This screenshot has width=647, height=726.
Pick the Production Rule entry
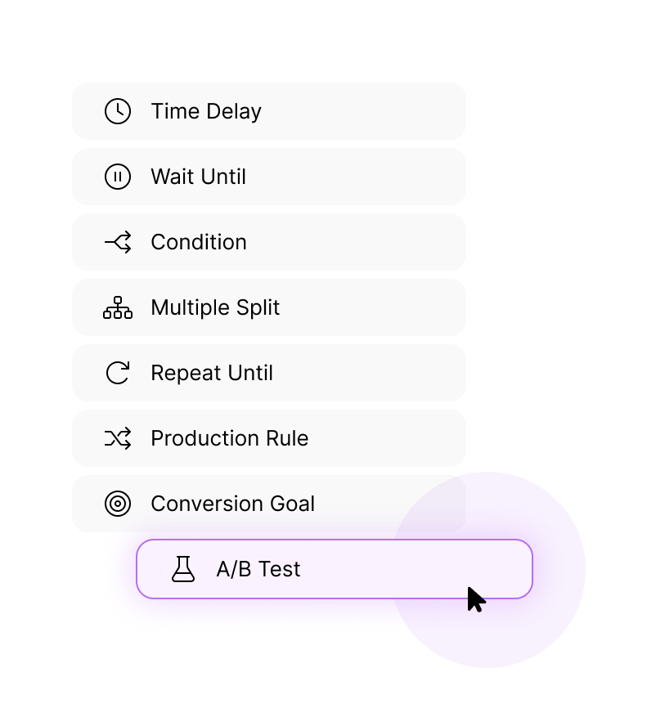(268, 438)
